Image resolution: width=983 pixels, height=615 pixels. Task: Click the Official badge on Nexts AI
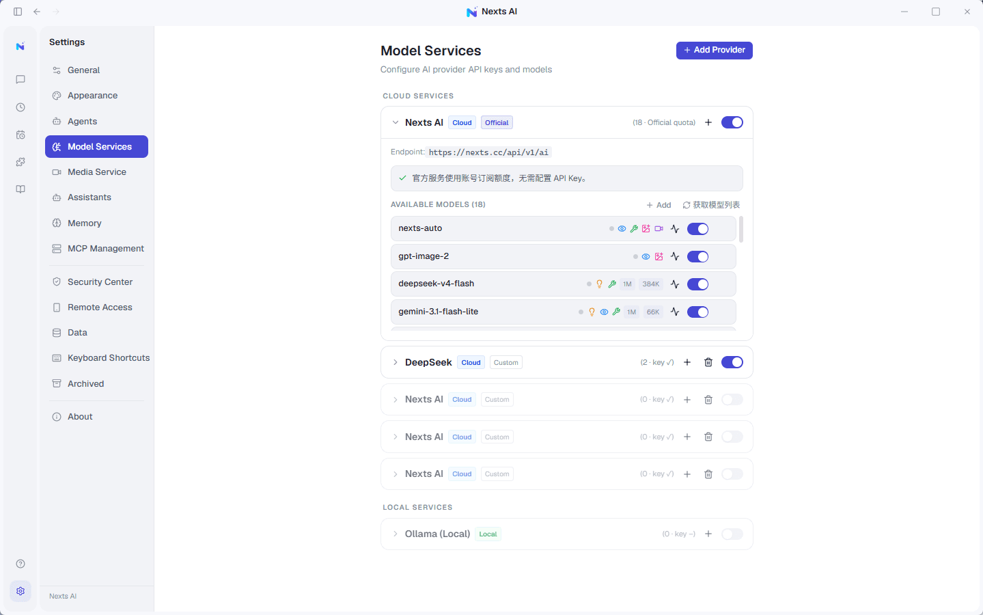[x=497, y=123]
